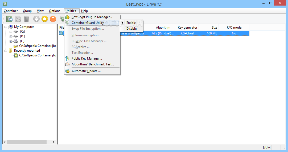Click the shield icon beside Container Guard Utility
Screen dimensions: 288x152
[x=67, y=23]
